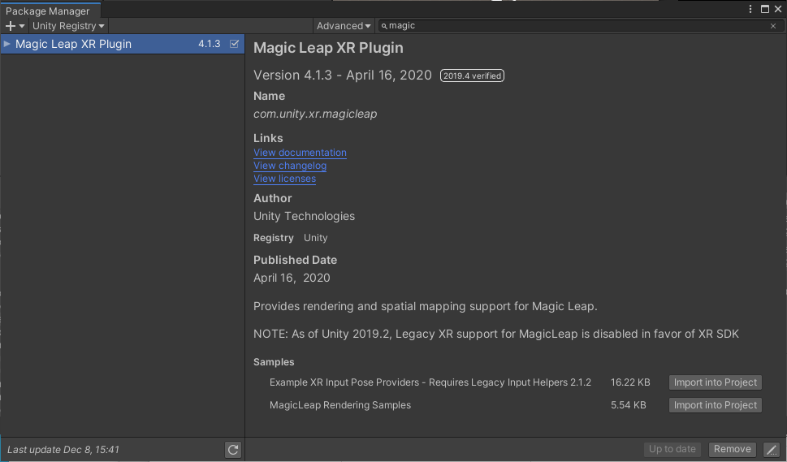The width and height of the screenshot is (787, 462).
Task: Click the pencil edit icon beside Remove
Action: click(x=772, y=450)
